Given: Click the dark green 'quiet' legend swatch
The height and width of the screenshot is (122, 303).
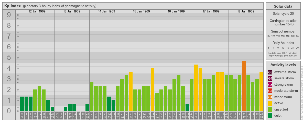Looking at the screenshot, I should [270, 115].
